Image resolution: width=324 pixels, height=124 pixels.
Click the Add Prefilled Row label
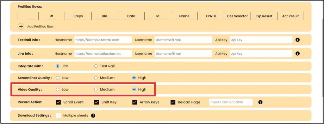point(40,27)
